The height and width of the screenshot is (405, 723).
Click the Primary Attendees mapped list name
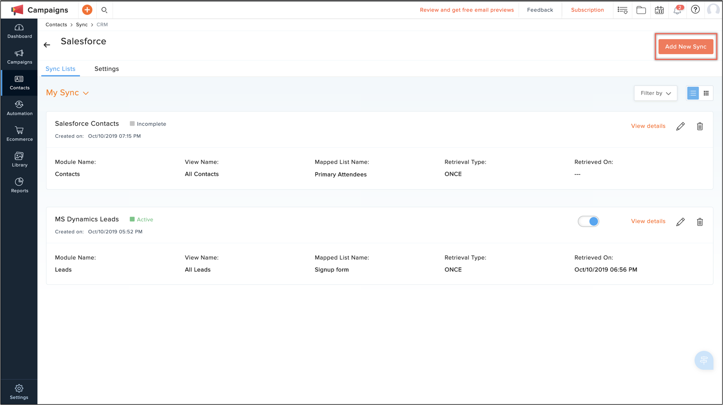pyautogui.click(x=340, y=175)
